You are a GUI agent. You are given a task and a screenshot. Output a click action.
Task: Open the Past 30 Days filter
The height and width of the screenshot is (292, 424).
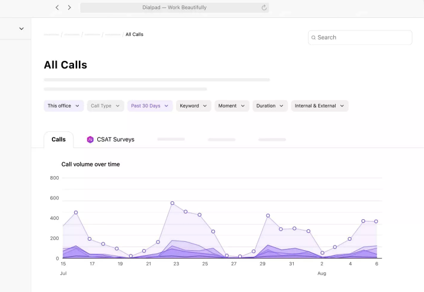pyautogui.click(x=150, y=106)
